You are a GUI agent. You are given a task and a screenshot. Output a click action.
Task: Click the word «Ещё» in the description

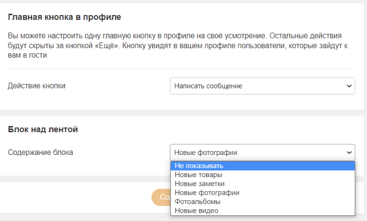(x=111, y=46)
